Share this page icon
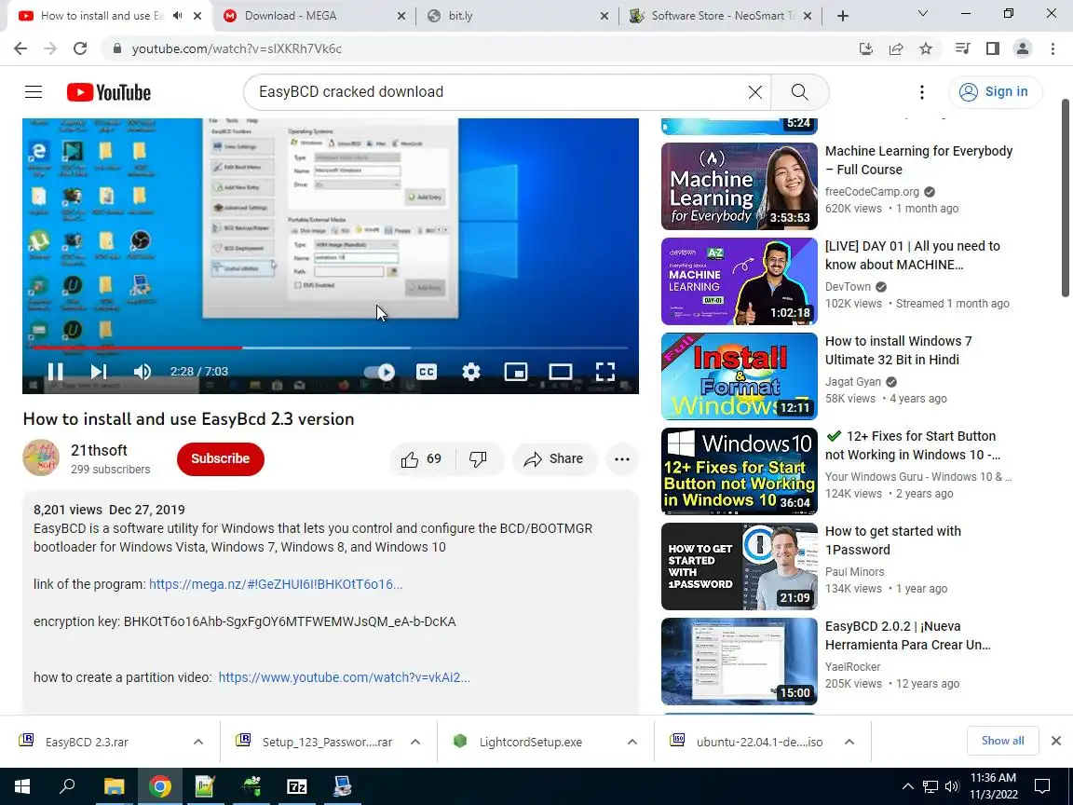The image size is (1073, 805). tap(896, 48)
